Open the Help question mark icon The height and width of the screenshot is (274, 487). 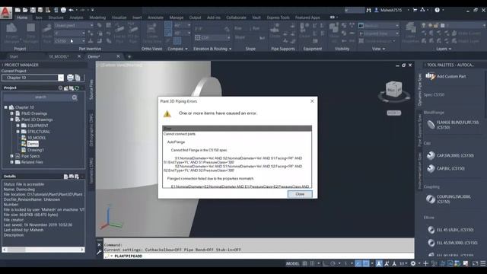click(438, 10)
